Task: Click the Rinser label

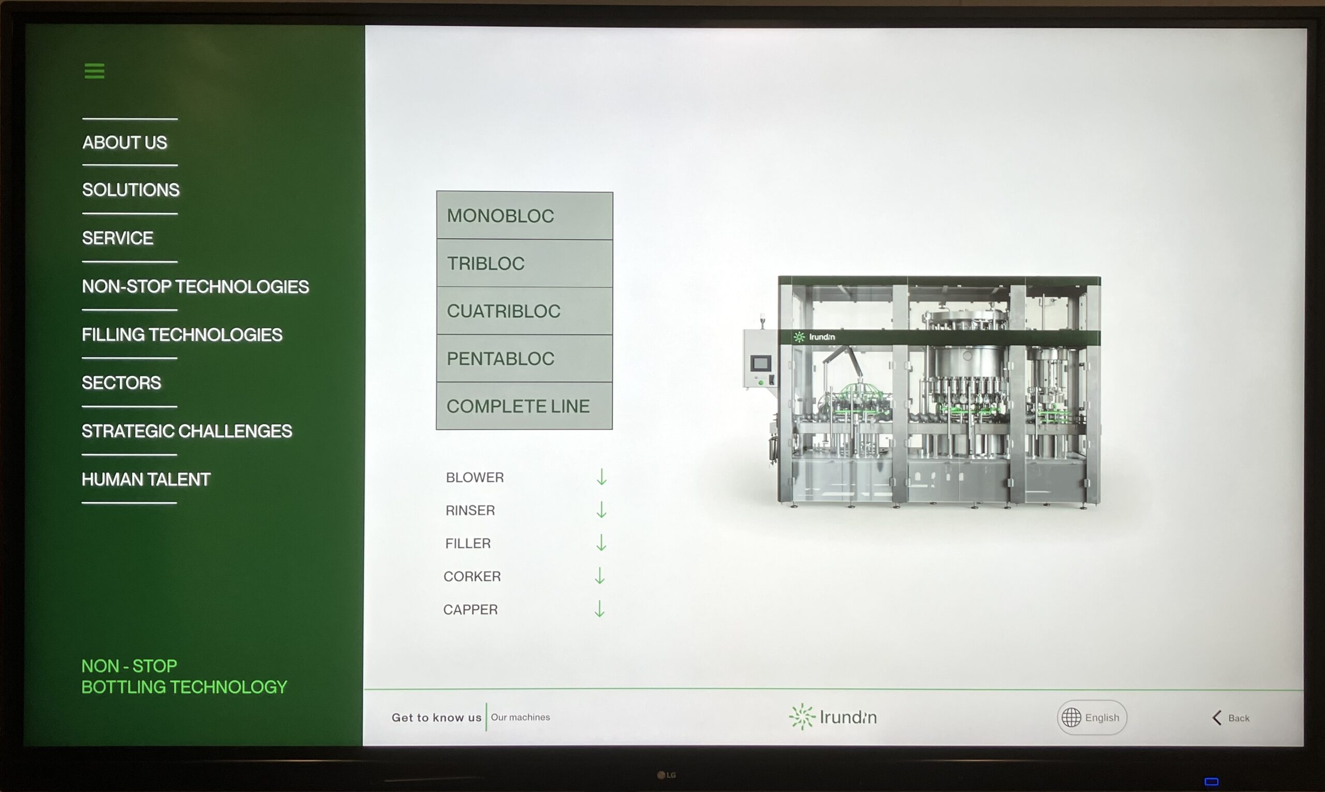Action: point(470,510)
